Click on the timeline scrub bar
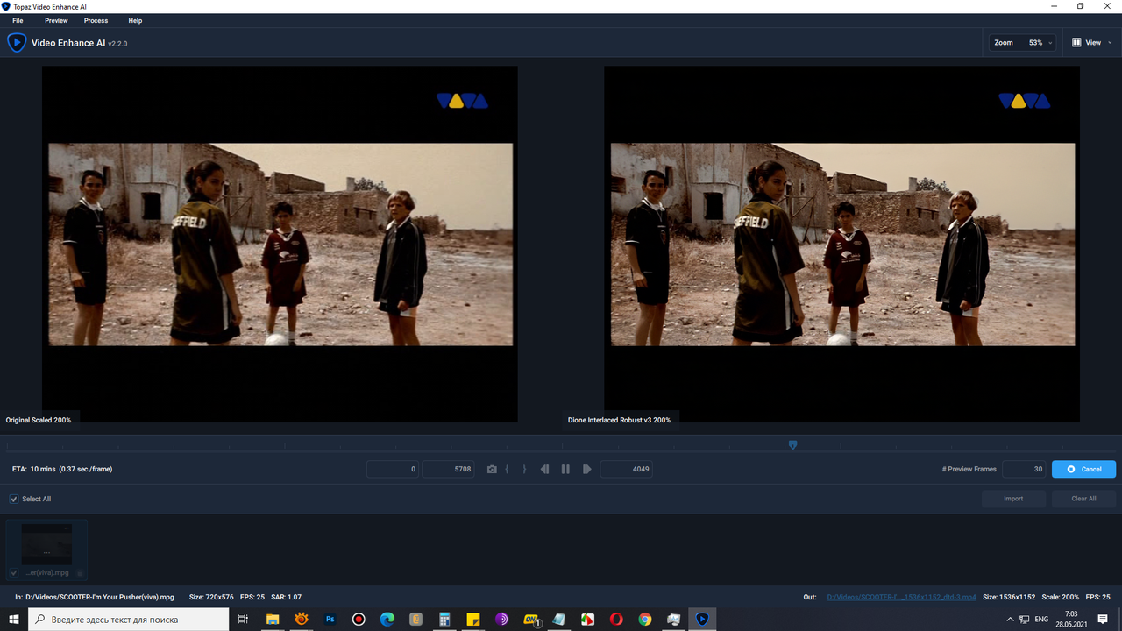Image resolution: width=1122 pixels, height=631 pixels. [x=561, y=445]
